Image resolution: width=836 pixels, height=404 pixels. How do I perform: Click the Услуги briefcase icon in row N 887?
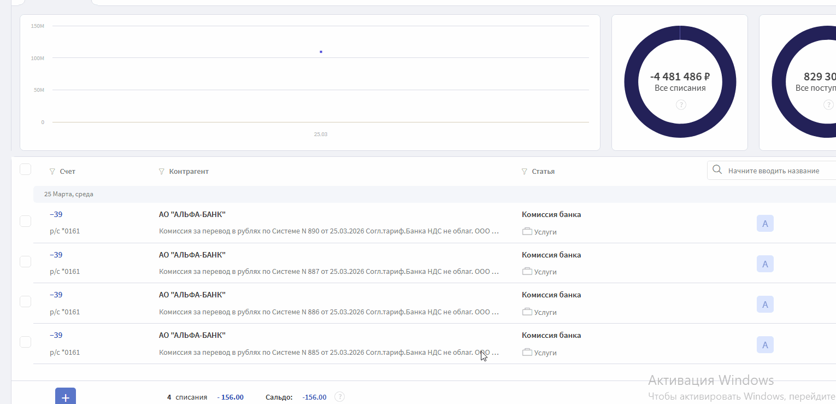pyautogui.click(x=527, y=272)
